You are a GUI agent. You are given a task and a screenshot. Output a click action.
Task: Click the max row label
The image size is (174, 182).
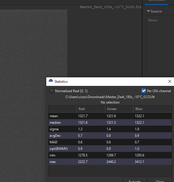(53, 162)
